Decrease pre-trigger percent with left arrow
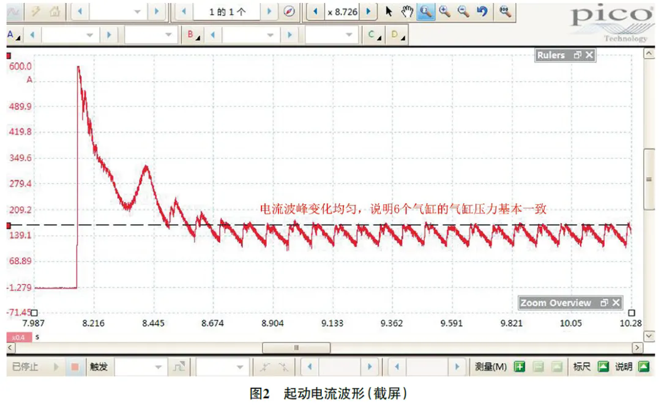 [397, 367]
